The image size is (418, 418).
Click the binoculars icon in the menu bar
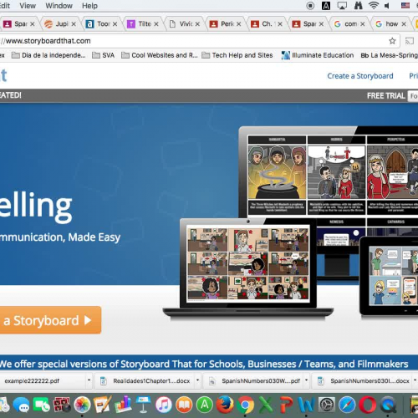[358, 6]
